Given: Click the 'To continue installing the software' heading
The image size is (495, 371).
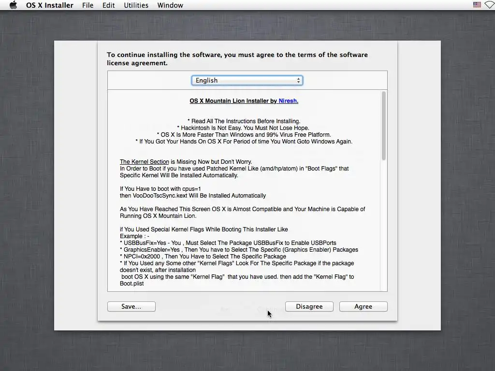Looking at the screenshot, I should coord(237,58).
